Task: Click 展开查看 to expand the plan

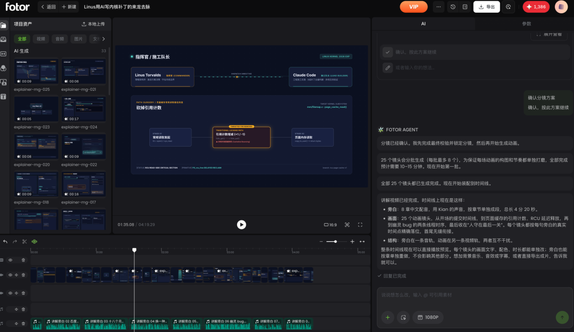Action: [x=548, y=35]
